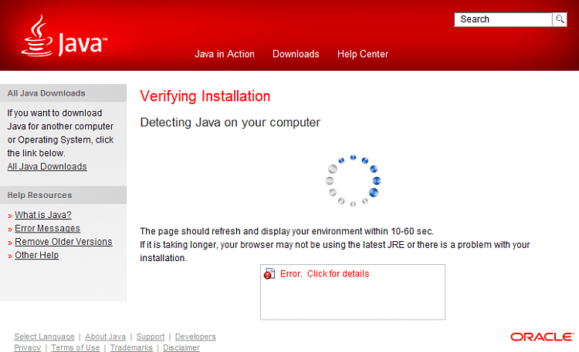Open the Privacy footer link
The image size is (579, 352).
(x=27, y=347)
